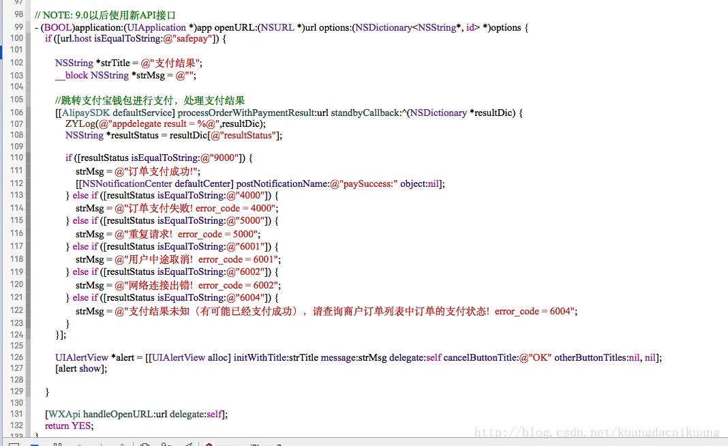Click "UIApplication" type on line 99

tap(157, 27)
